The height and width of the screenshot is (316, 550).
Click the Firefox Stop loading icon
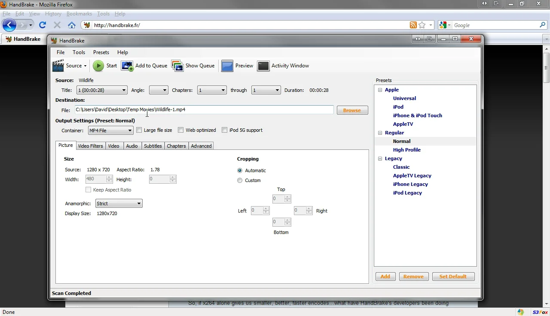(x=57, y=25)
